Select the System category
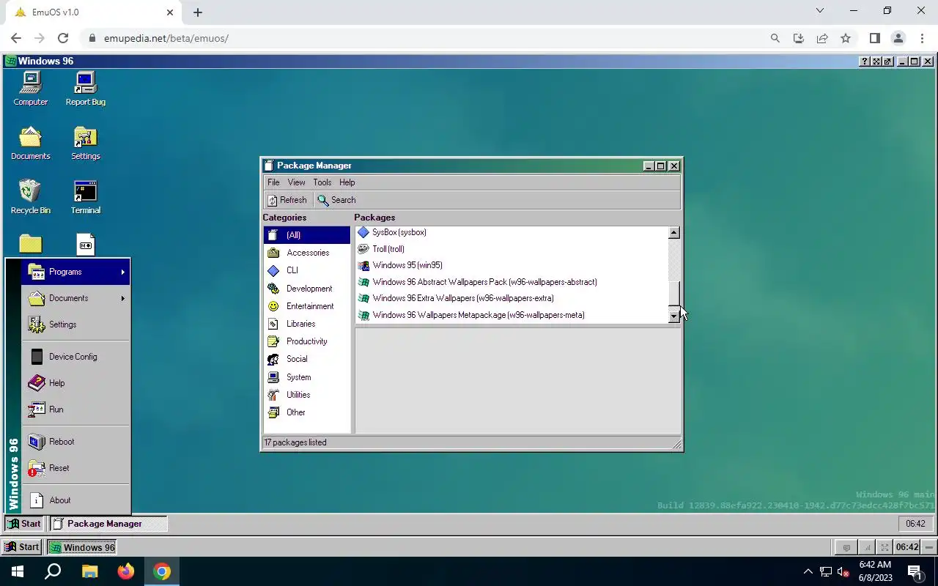 pos(307,377)
